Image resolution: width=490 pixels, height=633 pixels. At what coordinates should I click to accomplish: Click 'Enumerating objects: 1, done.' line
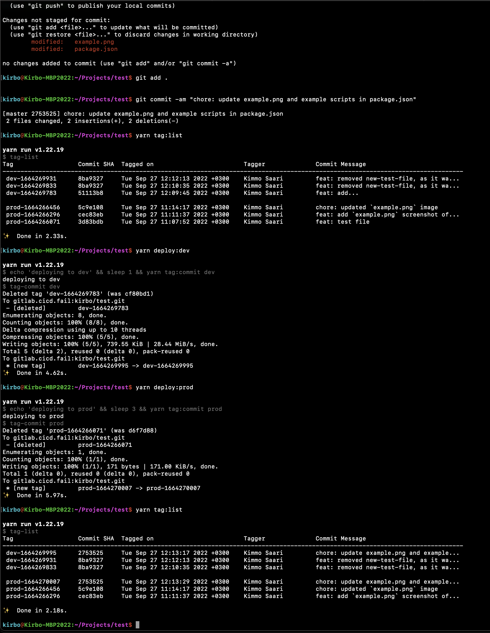coord(55,452)
